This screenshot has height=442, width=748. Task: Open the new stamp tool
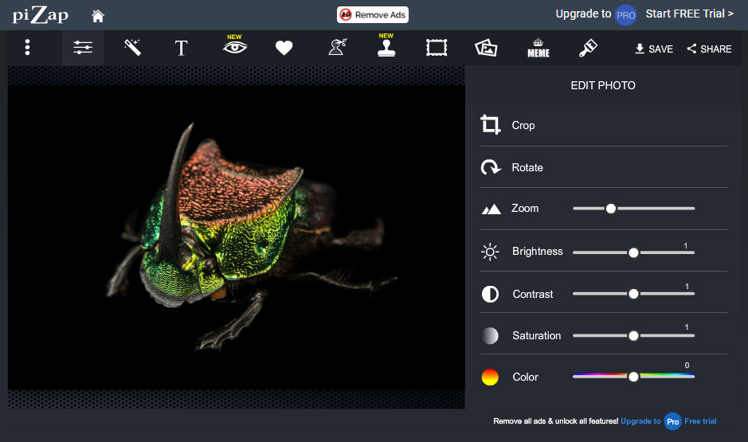(x=386, y=45)
